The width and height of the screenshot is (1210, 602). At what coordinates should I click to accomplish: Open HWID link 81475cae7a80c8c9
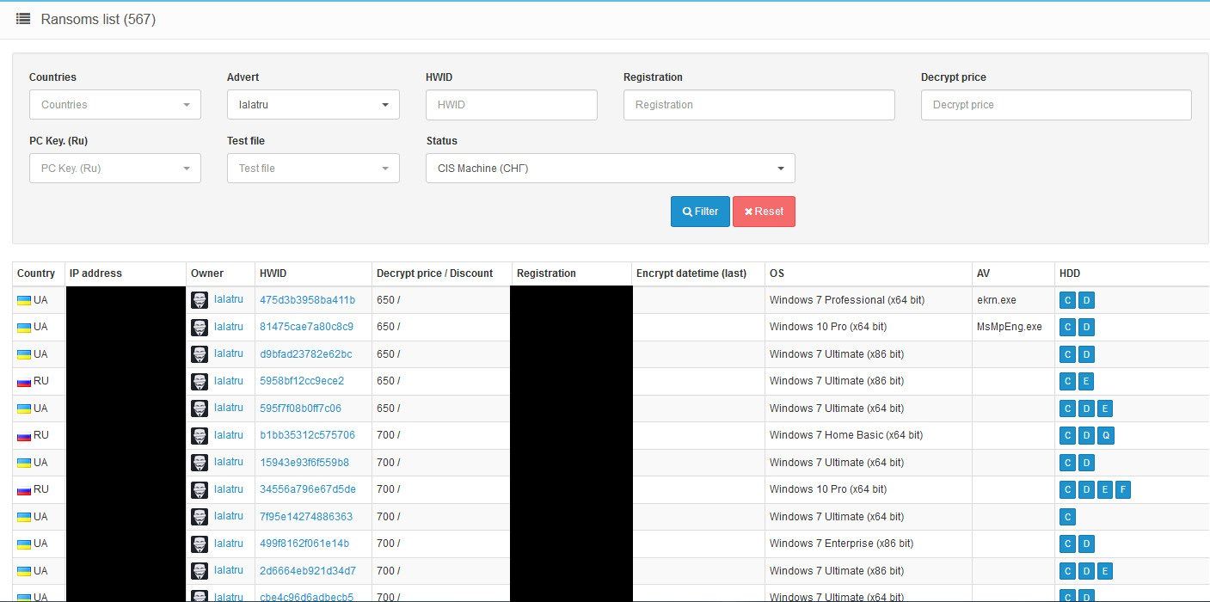306,327
